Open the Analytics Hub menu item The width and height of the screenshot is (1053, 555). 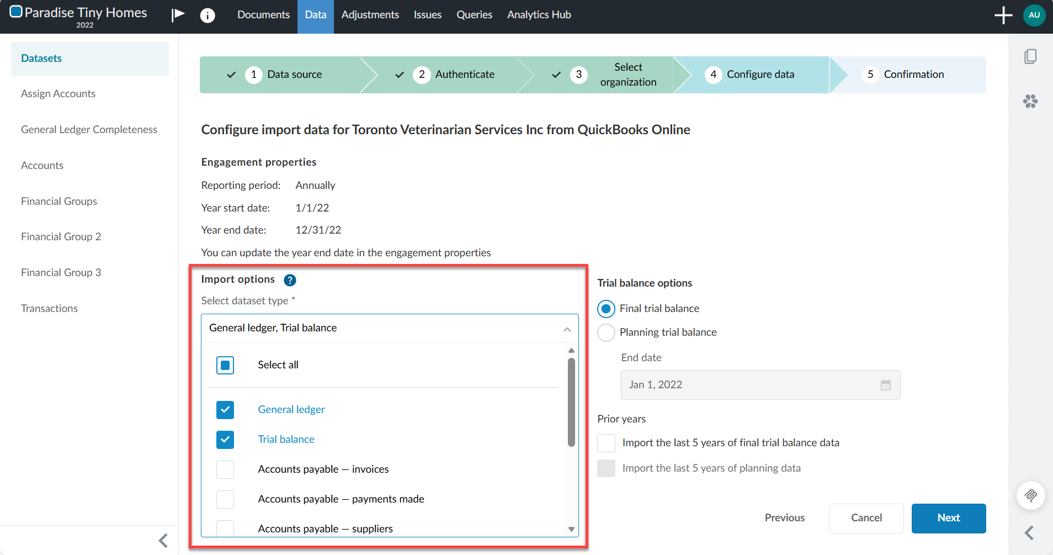pos(539,15)
